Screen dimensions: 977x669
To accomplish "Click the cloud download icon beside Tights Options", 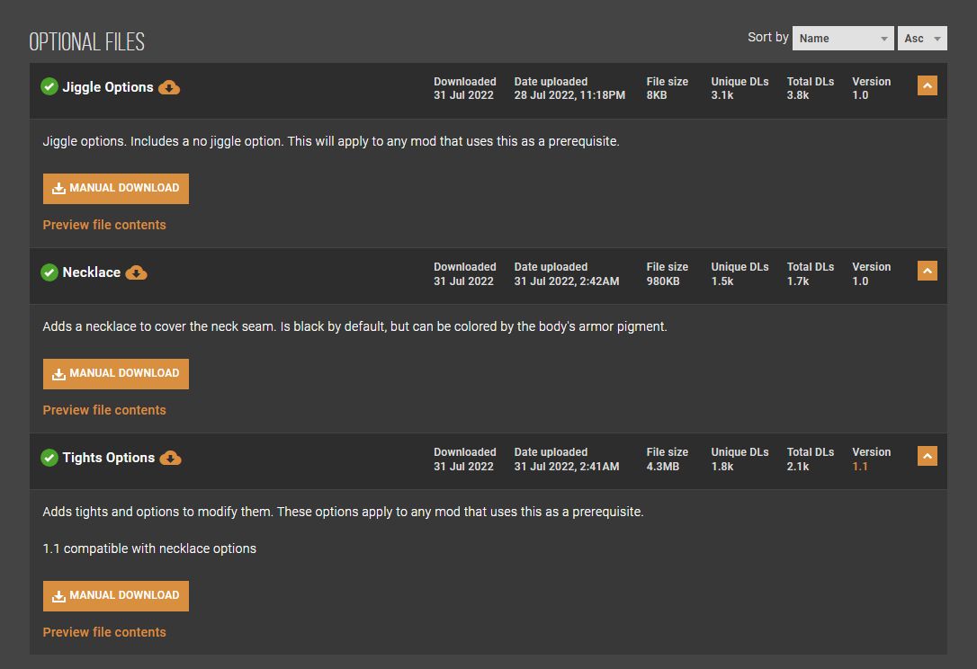I will (170, 458).
